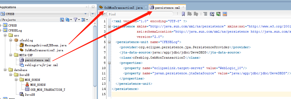Click the weblogic-ejb-jar.xml file icon
291x99 pixels.
pyautogui.click(x=22, y=65)
